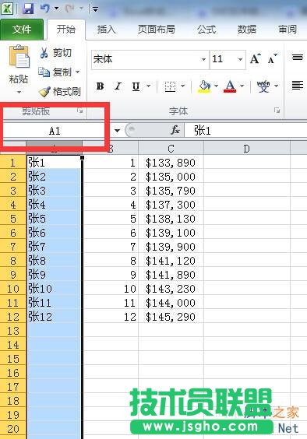
Task: Click 复制 to copy the selection
Action: point(55,72)
